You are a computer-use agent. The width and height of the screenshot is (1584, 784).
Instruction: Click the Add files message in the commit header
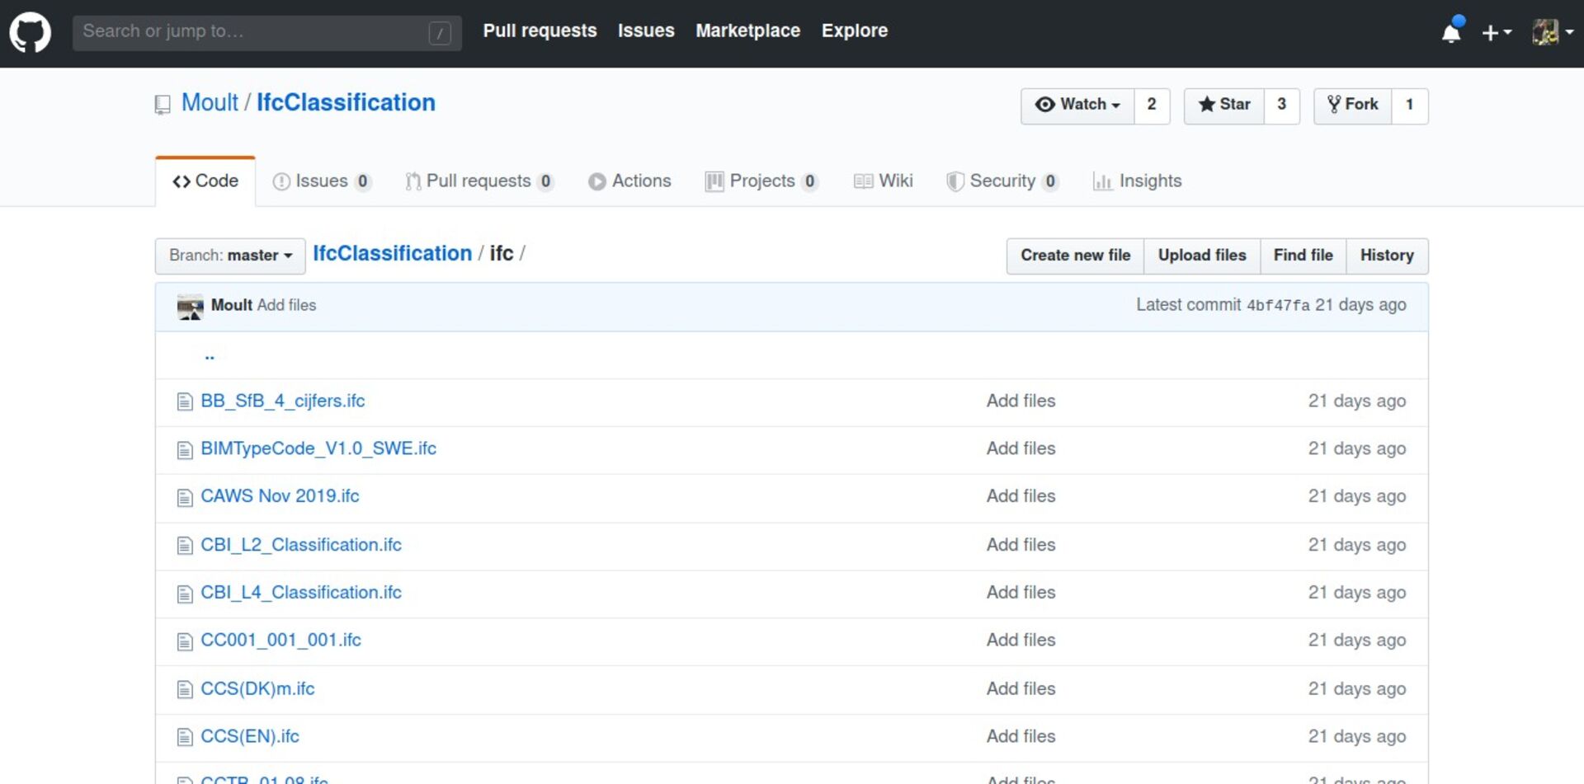pos(286,305)
